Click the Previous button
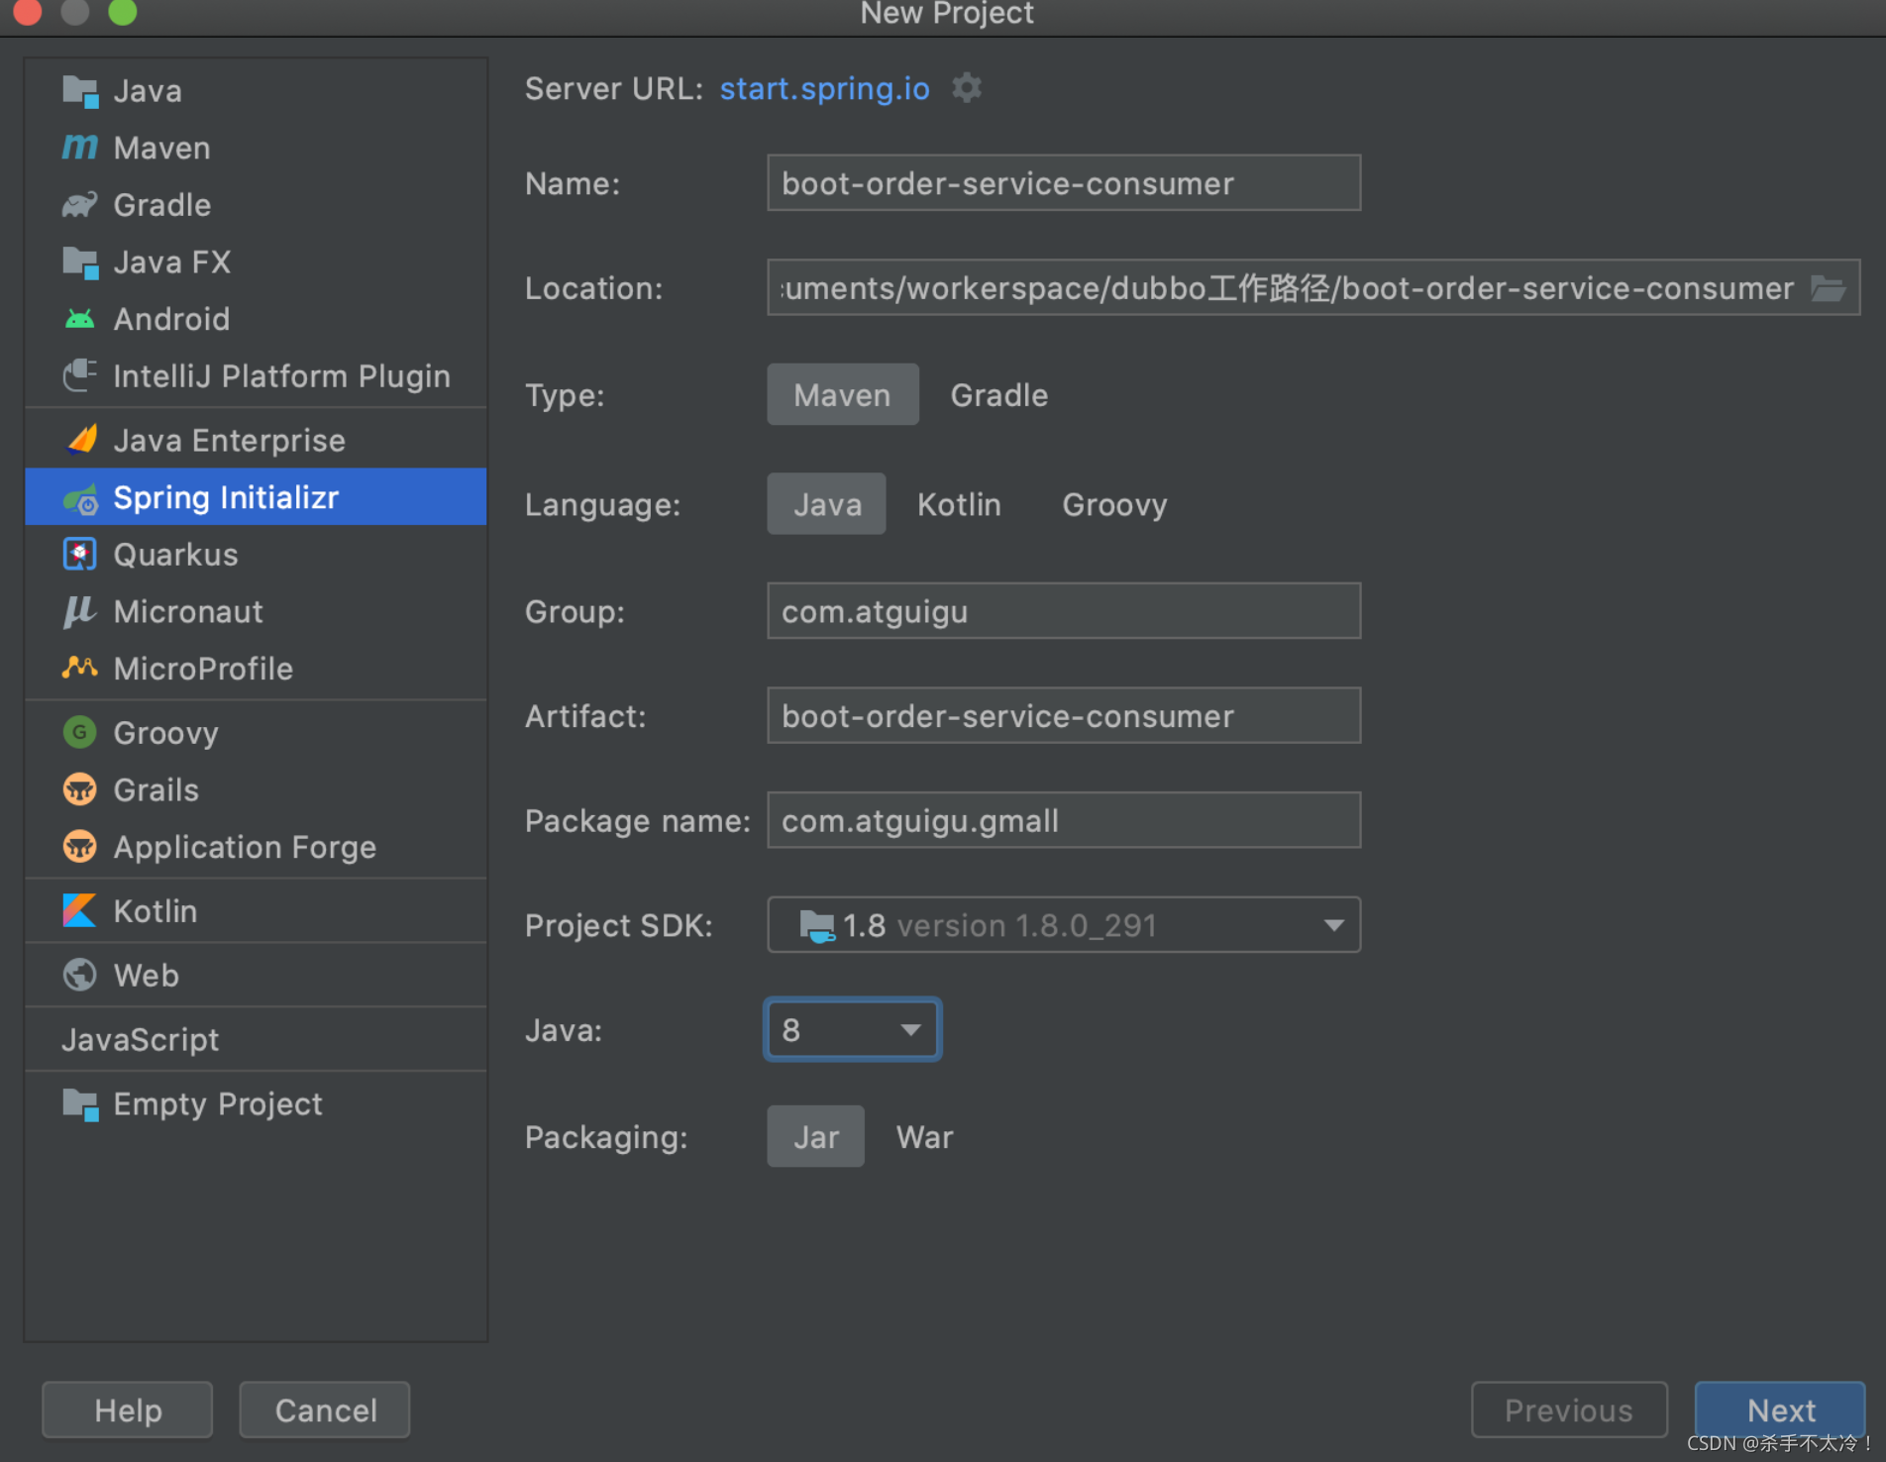 (x=1569, y=1410)
